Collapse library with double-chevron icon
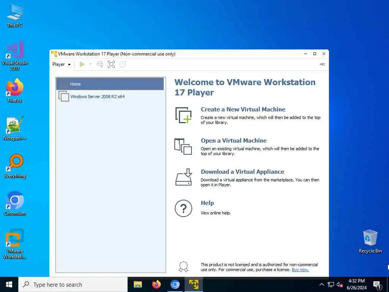389x292 pixels. coord(322,64)
